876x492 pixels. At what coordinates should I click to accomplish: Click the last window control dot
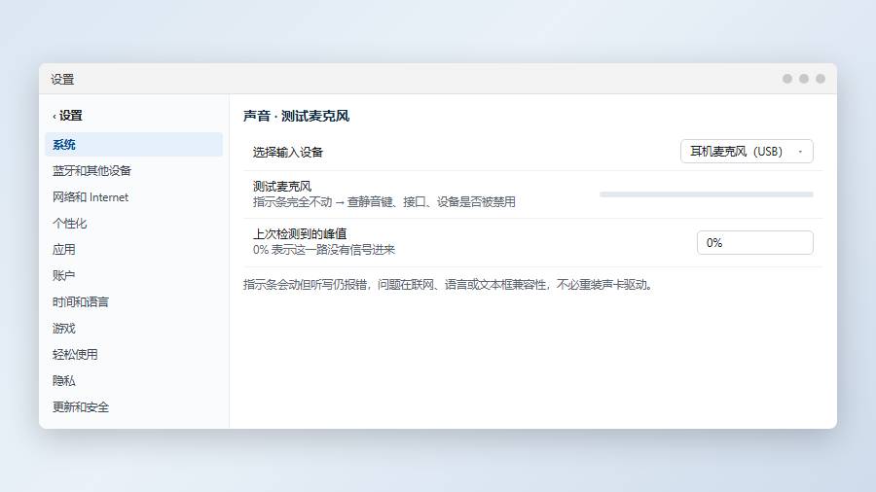[x=821, y=79]
